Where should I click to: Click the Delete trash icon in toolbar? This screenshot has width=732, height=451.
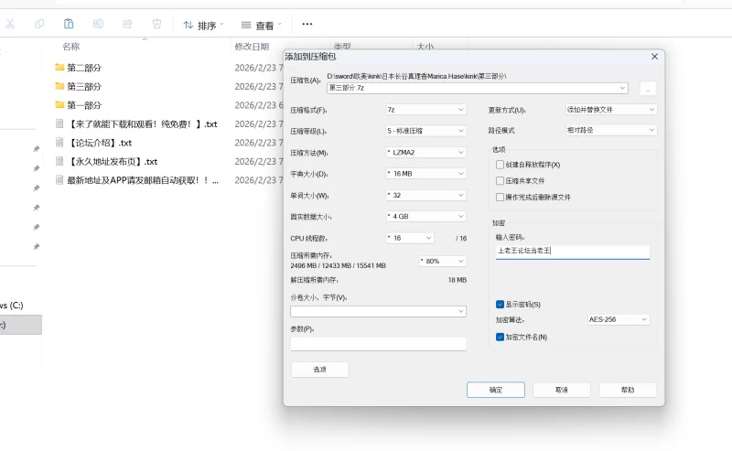pyautogui.click(x=156, y=24)
